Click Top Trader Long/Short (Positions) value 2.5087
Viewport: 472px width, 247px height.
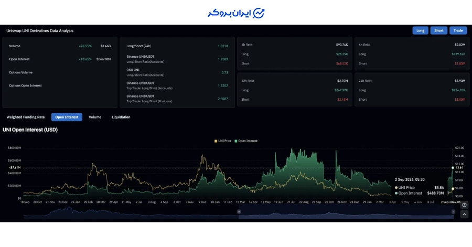(x=223, y=99)
